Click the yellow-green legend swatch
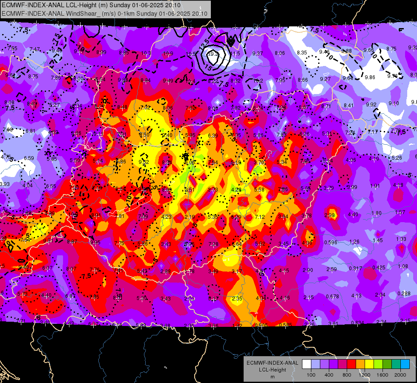This screenshot has width=417, height=383. (378, 364)
